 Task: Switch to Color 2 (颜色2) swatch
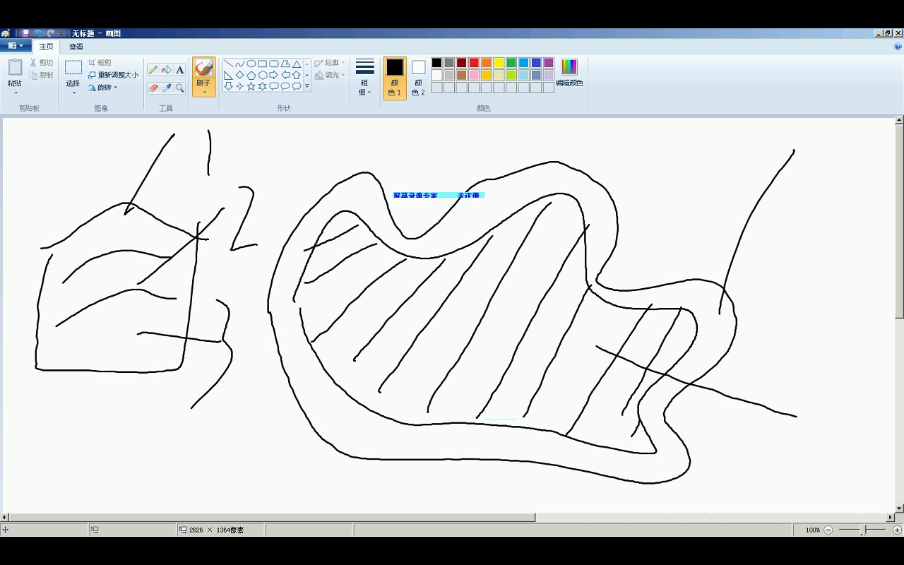(x=417, y=74)
